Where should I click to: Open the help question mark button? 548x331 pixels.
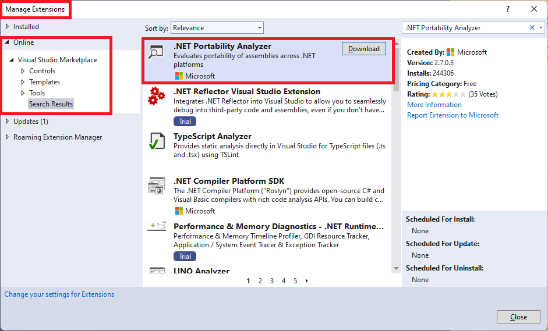(508, 9)
